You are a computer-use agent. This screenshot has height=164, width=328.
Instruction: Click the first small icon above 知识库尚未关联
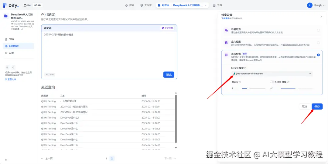[7, 67]
